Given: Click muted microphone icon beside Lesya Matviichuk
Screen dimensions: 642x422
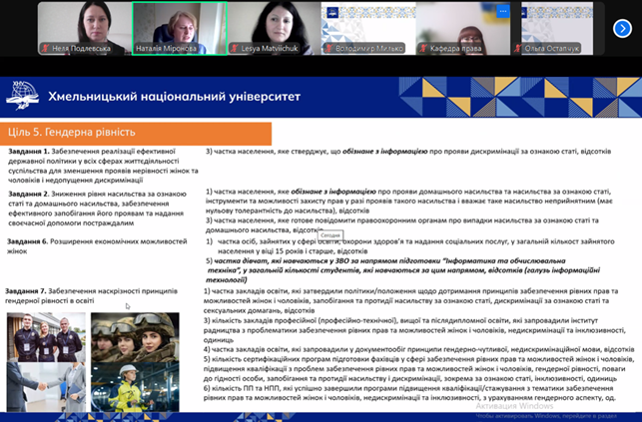Looking at the screenshot, I should (x=235, y=48).
